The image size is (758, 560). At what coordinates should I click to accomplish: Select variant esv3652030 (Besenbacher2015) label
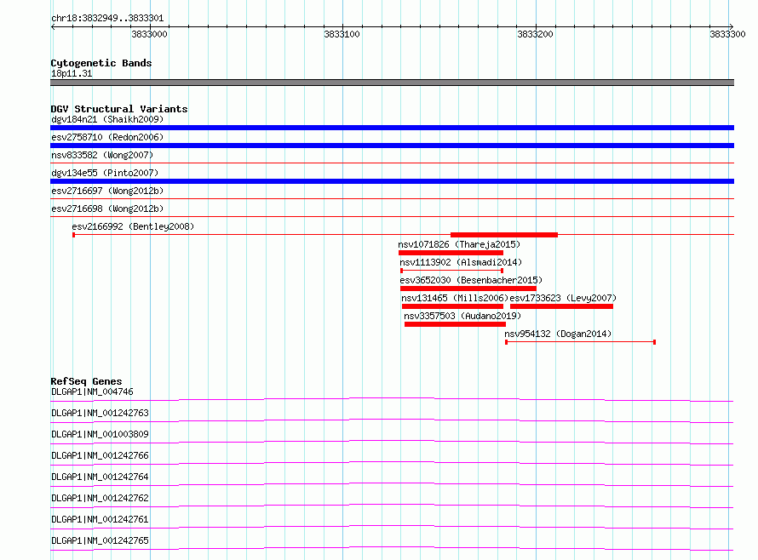[x=471, y=280]
